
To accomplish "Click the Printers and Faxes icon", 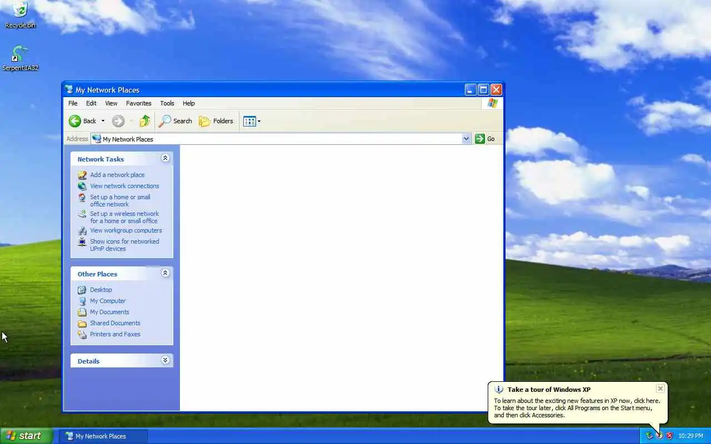I will pyautogui.click(x=82, y=334).
